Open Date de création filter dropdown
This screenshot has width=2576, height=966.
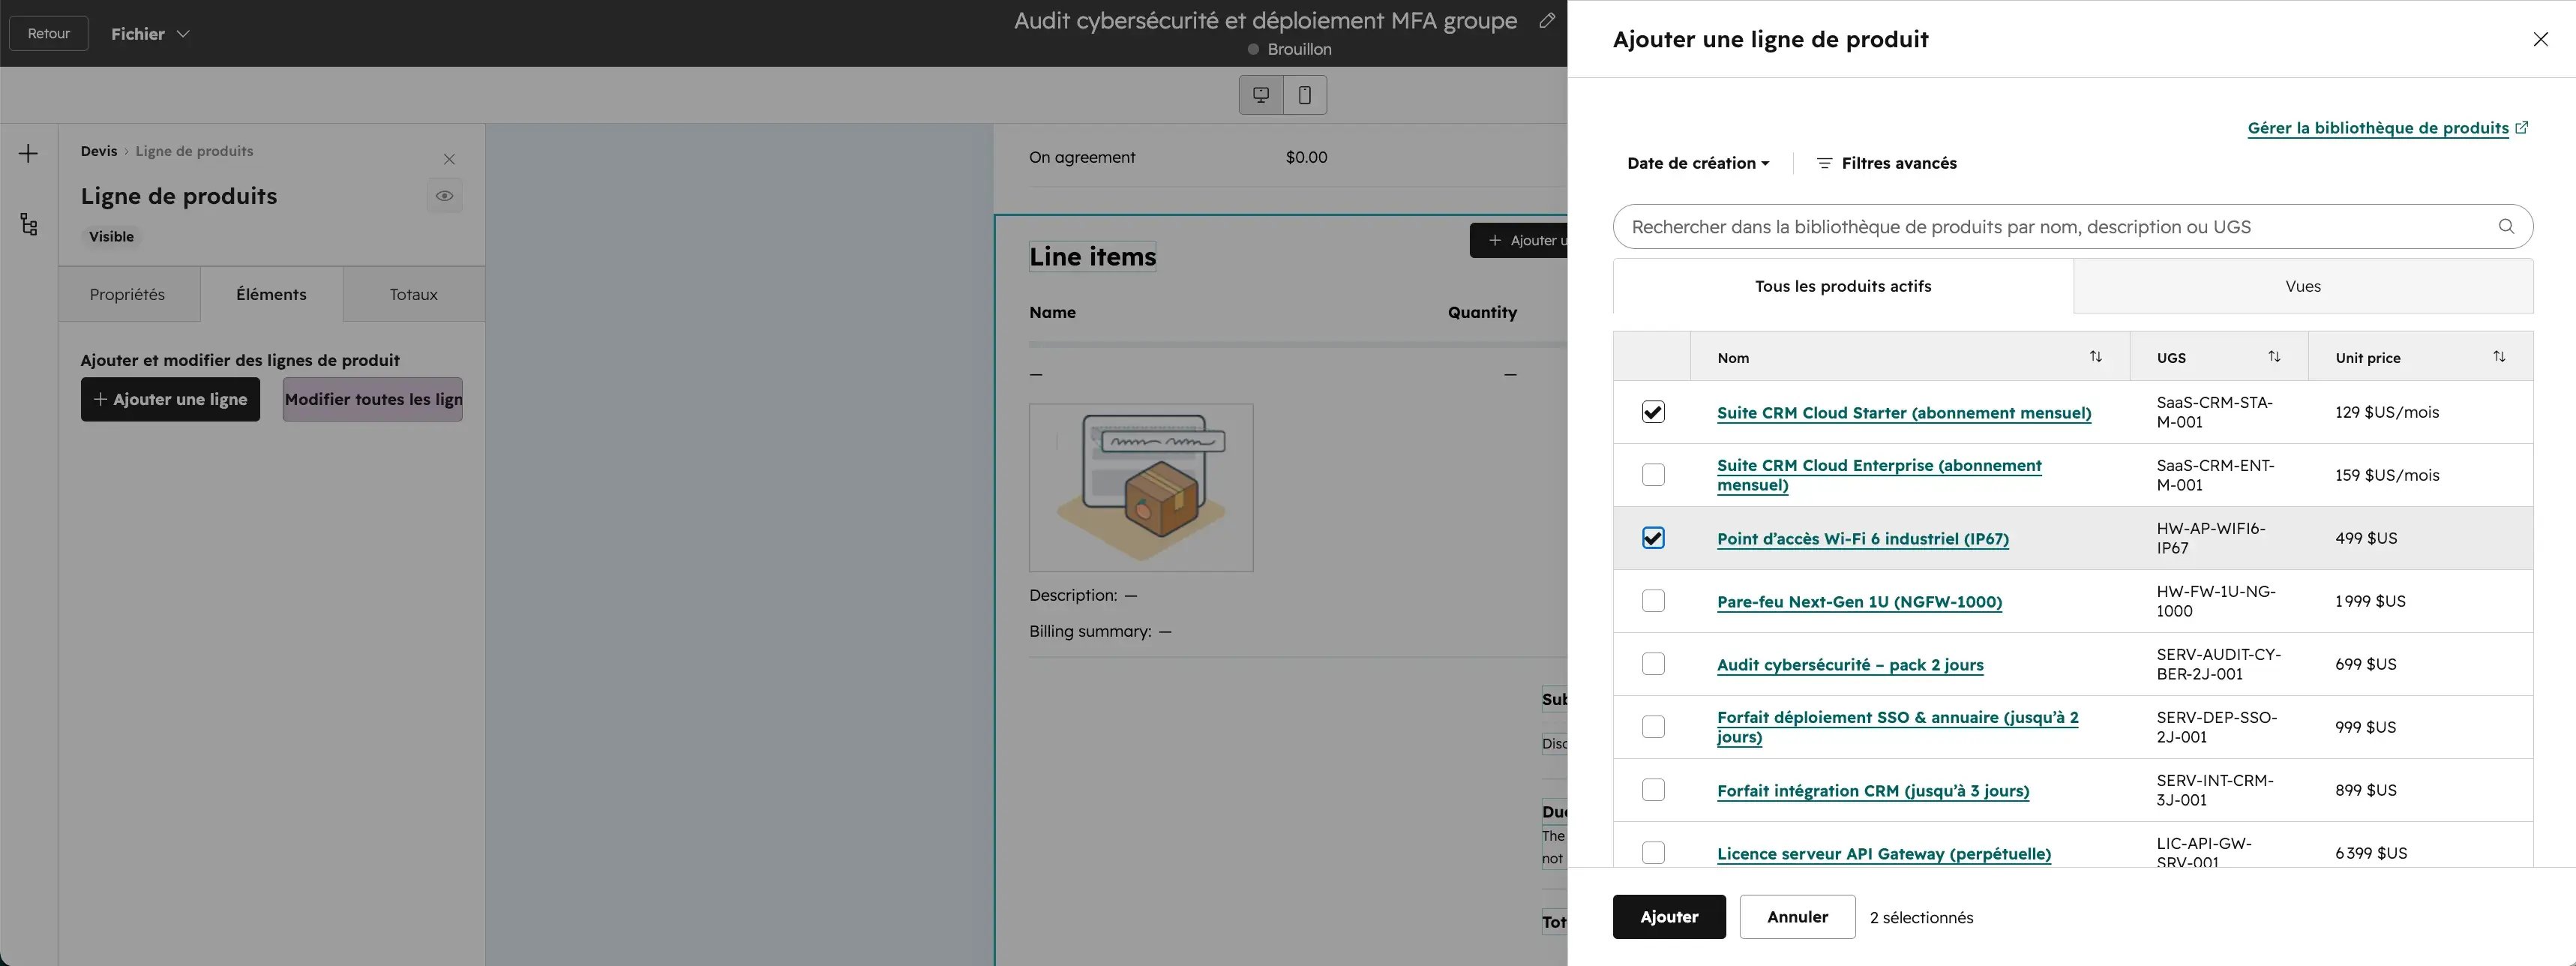pos(1697,163)
